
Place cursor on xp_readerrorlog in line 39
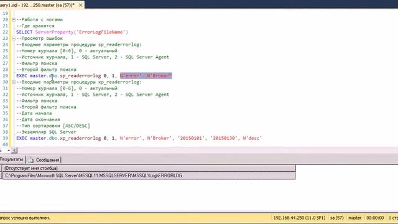tap(80, 138)
